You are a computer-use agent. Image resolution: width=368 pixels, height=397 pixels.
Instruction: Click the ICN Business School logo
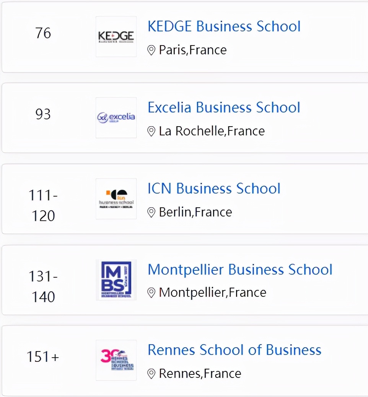116,198
